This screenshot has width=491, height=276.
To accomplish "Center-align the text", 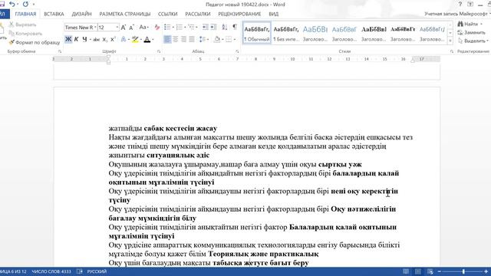I will click(x=176, y=39).
